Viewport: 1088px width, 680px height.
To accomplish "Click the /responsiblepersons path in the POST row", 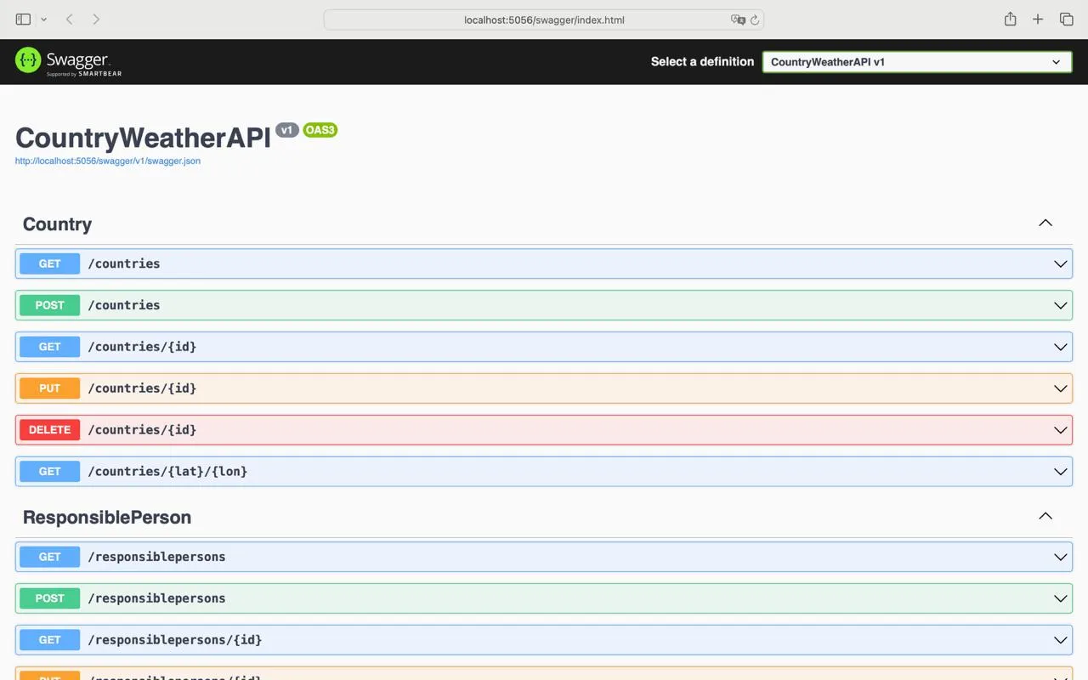I will tap(157, 598).
